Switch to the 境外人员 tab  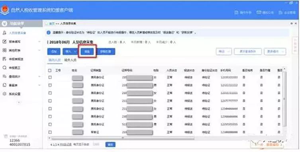70,60
